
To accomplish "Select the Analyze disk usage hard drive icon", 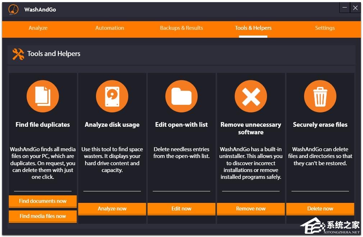I will tap(112, 96).
